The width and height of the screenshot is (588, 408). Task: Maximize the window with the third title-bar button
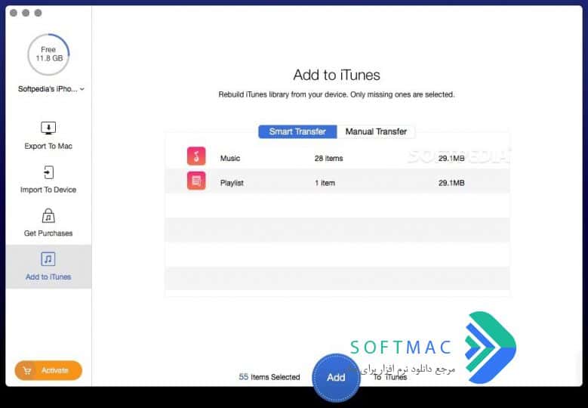(38, 13)
